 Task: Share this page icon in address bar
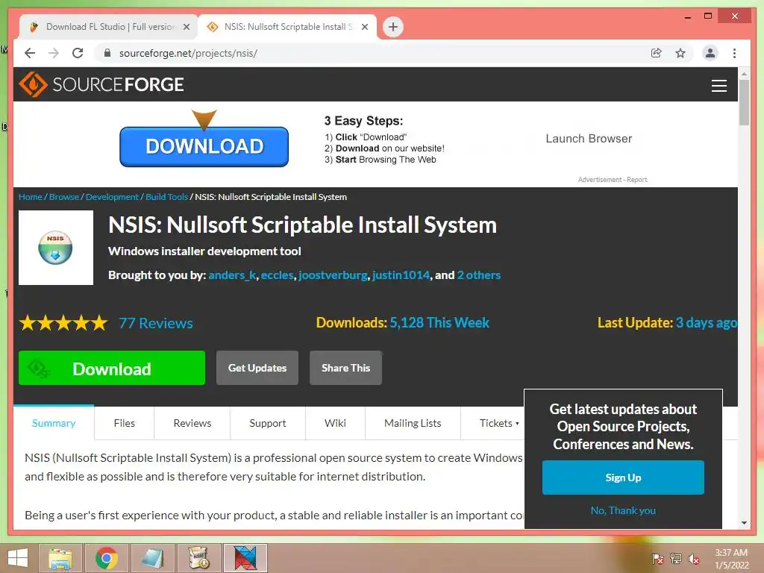[x=657, y=53]
